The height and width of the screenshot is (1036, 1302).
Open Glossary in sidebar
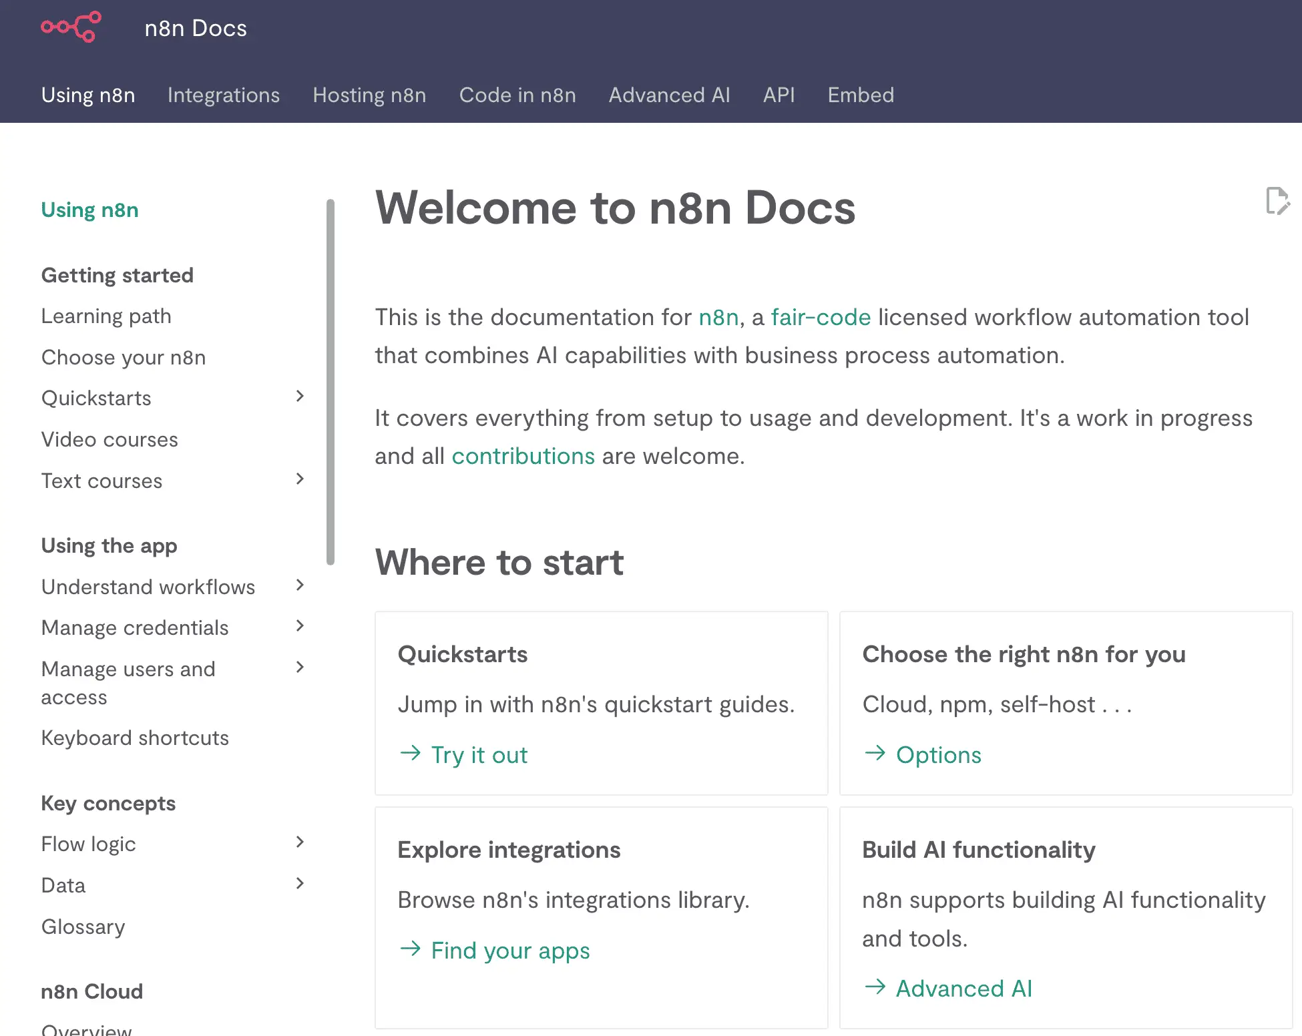tap(83, 927)
